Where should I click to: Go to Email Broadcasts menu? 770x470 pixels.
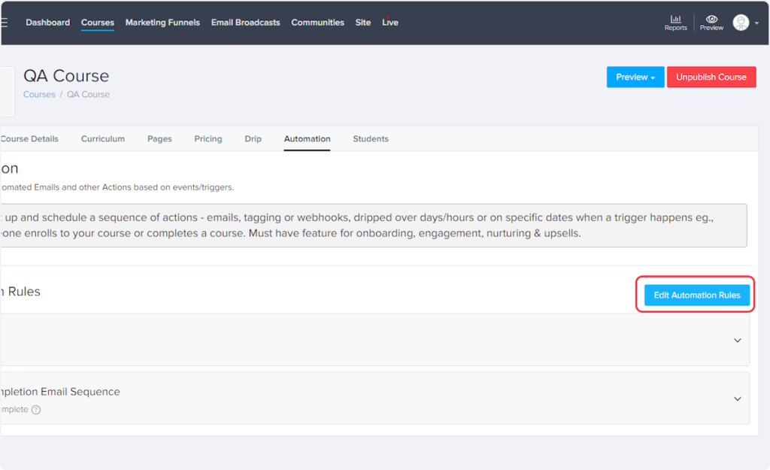coord(245,23)
